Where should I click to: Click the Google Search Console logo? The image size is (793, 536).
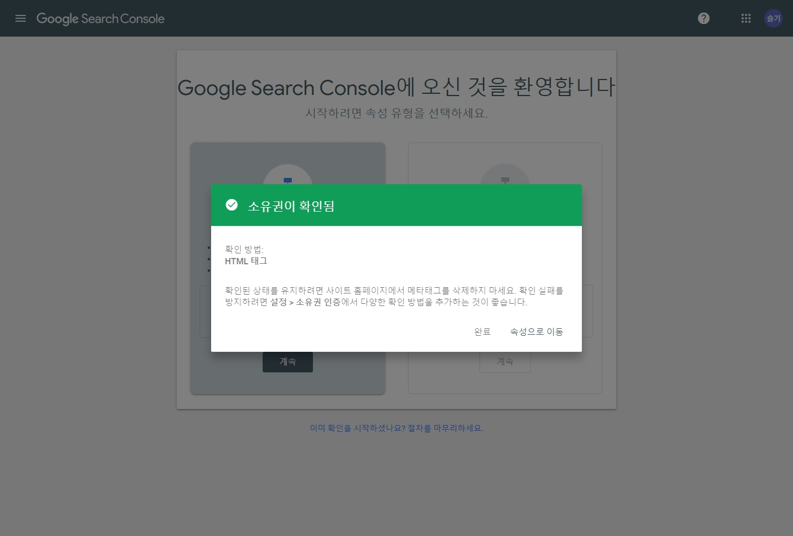100,19
